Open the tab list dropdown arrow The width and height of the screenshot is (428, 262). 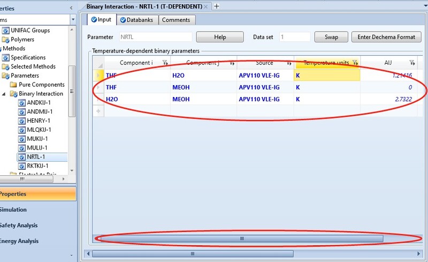pyautogui.click(x=425, y=5)
